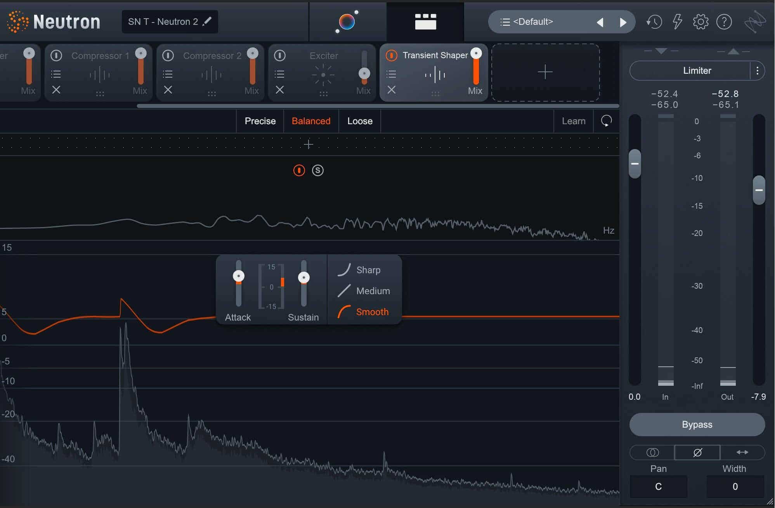The image size is (775, 508).
Task: Toggle Exciter power button
Action: click(x=280, y=55)
